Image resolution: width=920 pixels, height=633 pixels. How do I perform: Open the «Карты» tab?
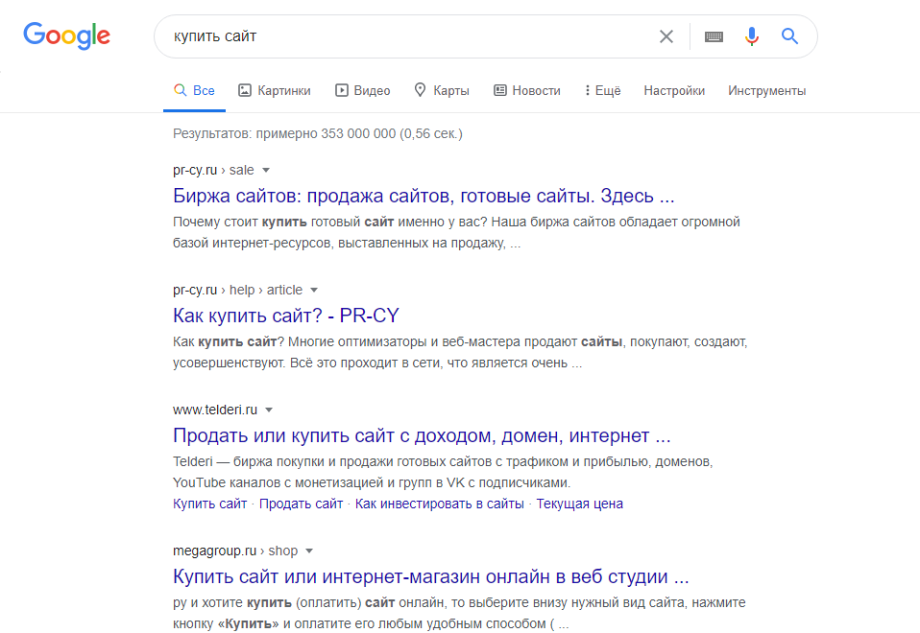(442, 91)
